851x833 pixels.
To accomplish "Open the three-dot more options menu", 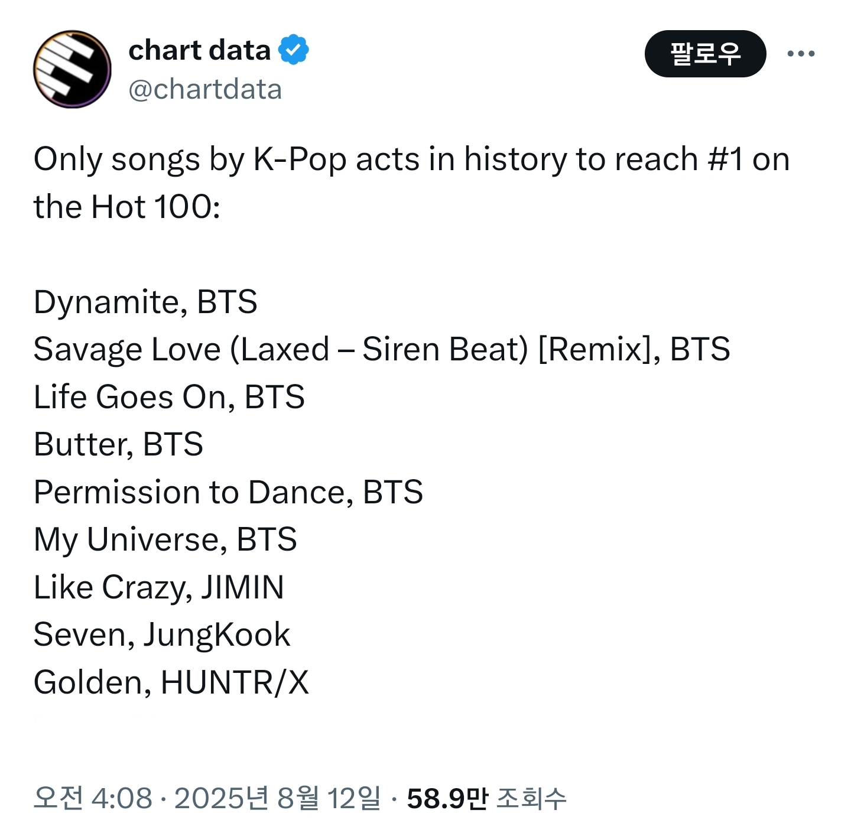I will coord(801,54).
